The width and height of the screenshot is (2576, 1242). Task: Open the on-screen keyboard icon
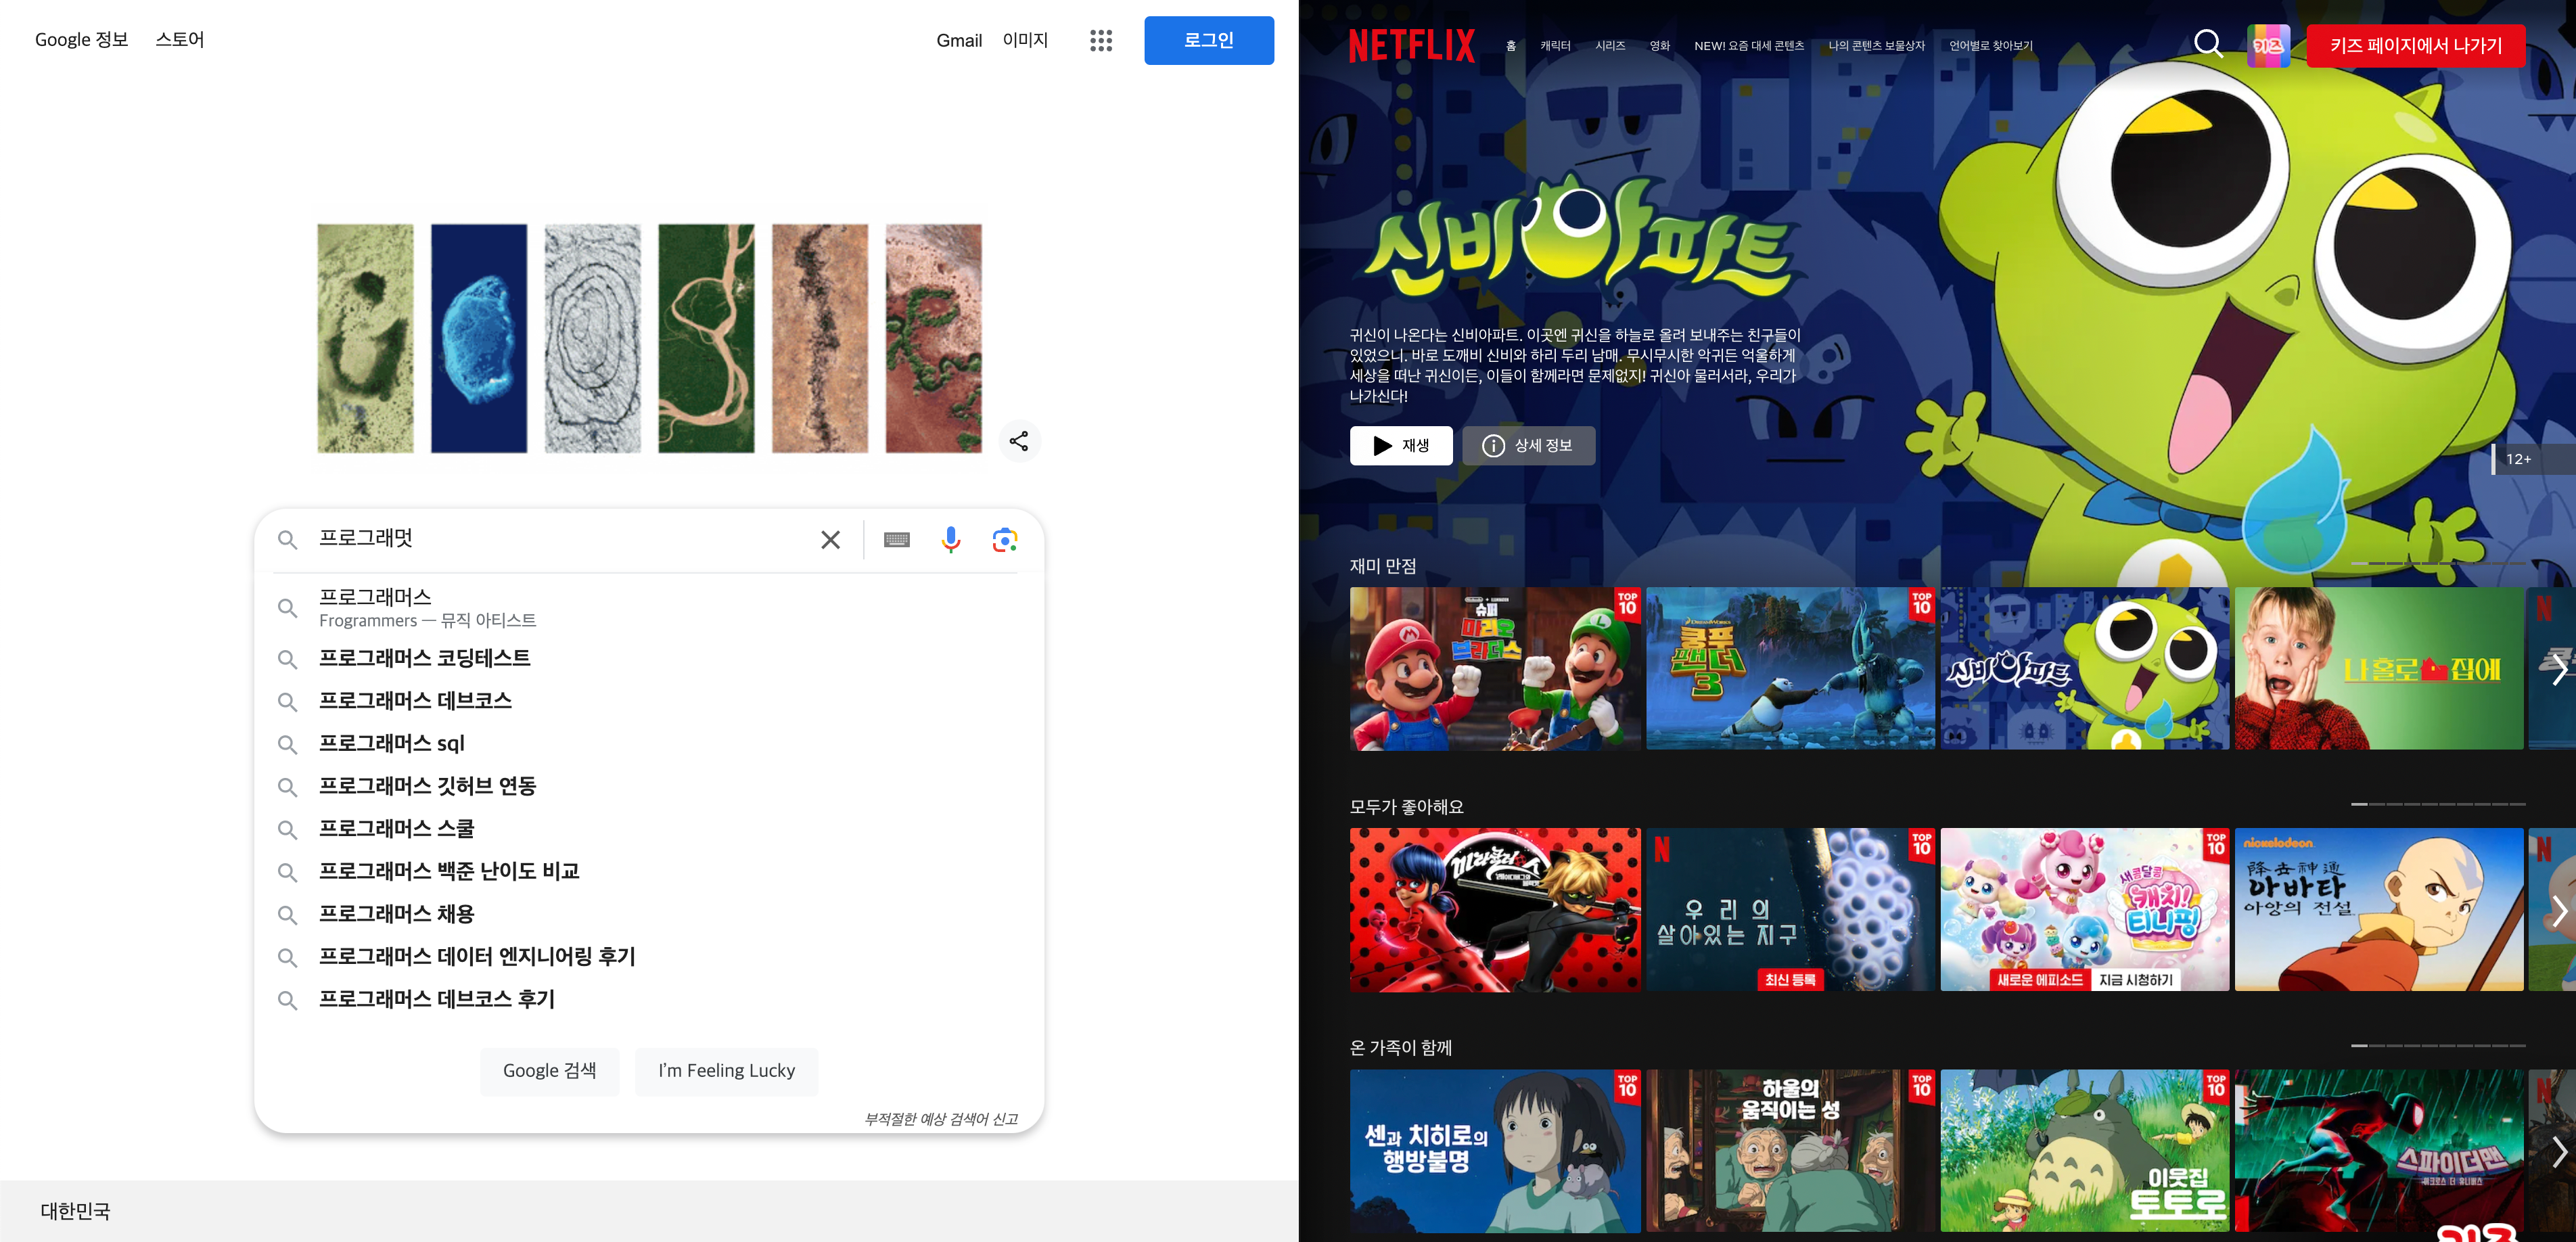tap(896, 540)
